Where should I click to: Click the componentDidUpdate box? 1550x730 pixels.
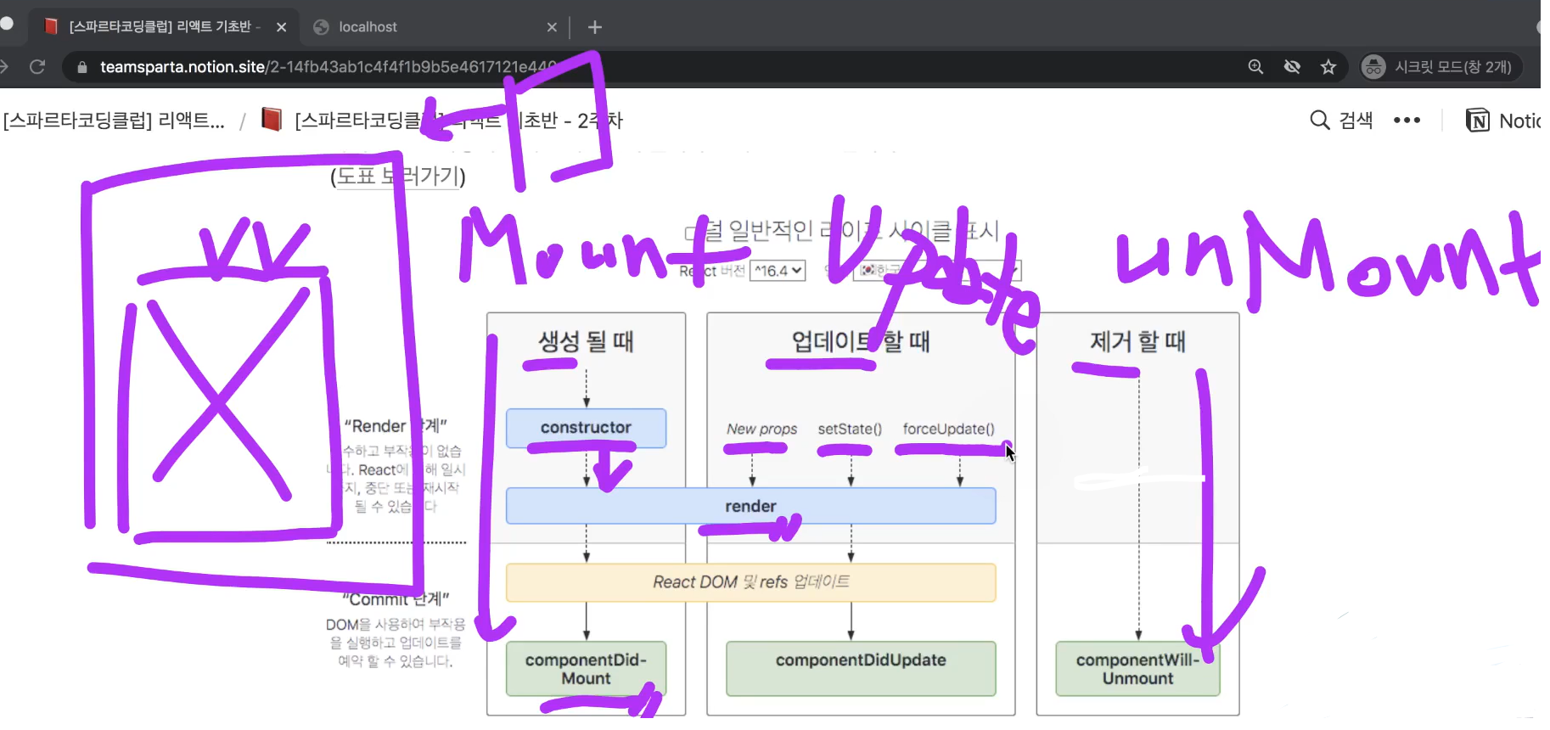[x=861, y=669]
